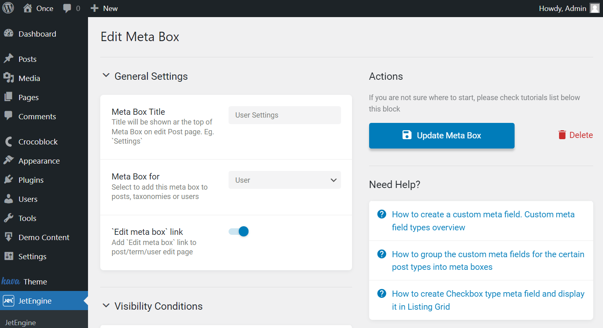Open Checkbox type meta field tutorial link
603x328 pixels.
(488, 300)
